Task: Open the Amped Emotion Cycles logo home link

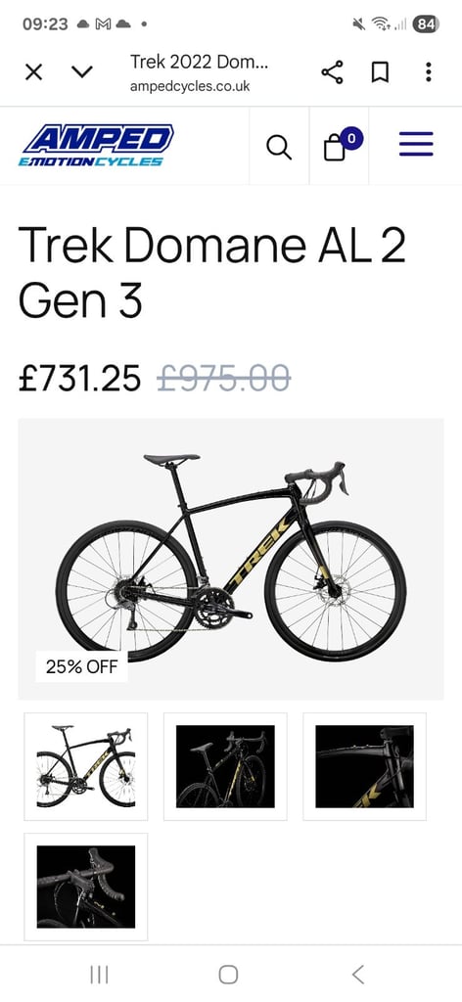Action: click(x=96, y=146)
